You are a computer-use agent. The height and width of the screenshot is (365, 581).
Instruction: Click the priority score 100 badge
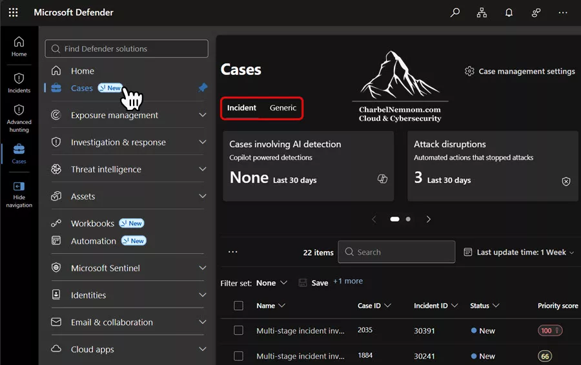[x=550, y=331]
